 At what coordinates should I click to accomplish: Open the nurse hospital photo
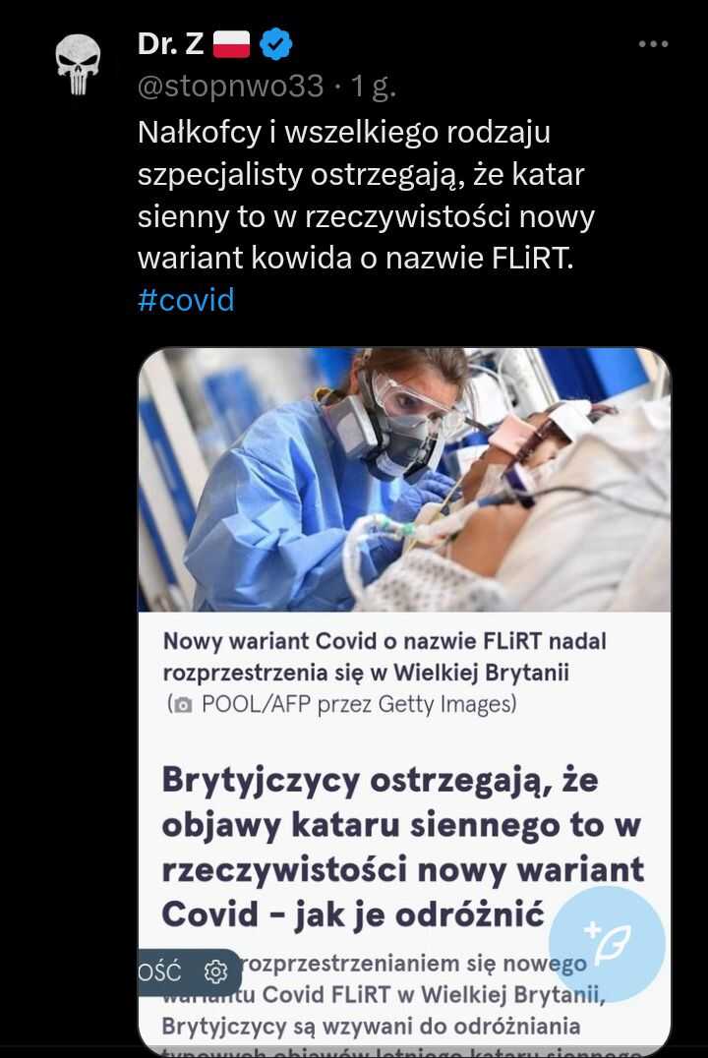(404, 480)
